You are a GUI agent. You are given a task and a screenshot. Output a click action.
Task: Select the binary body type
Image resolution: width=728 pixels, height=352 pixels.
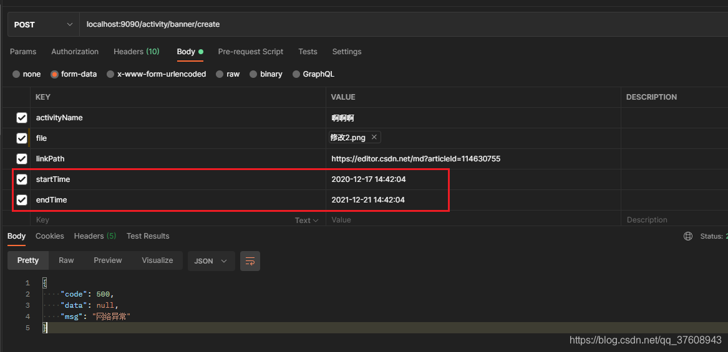(266, 74)
